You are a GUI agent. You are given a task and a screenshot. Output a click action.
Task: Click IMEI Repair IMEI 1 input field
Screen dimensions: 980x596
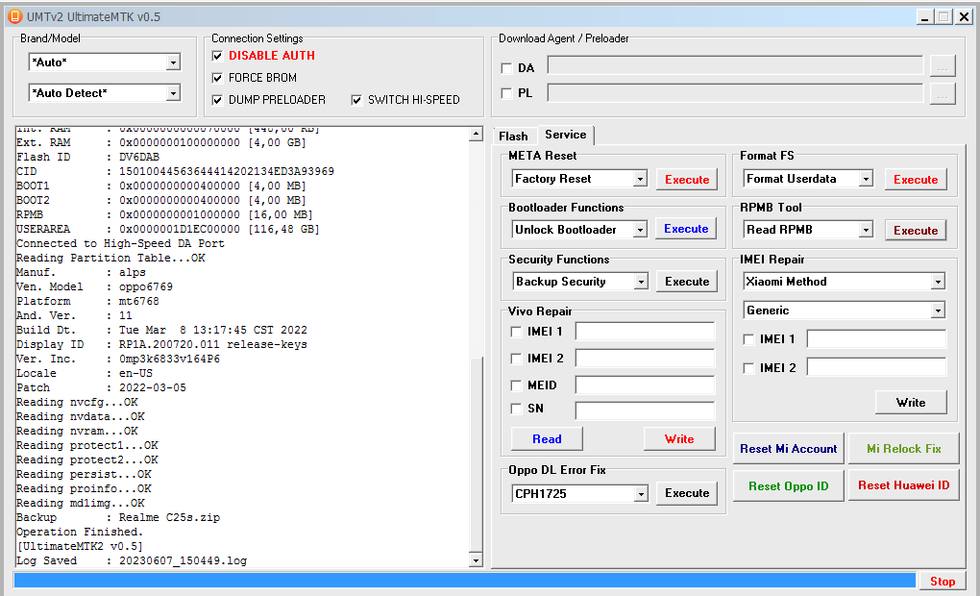(876, 339)
